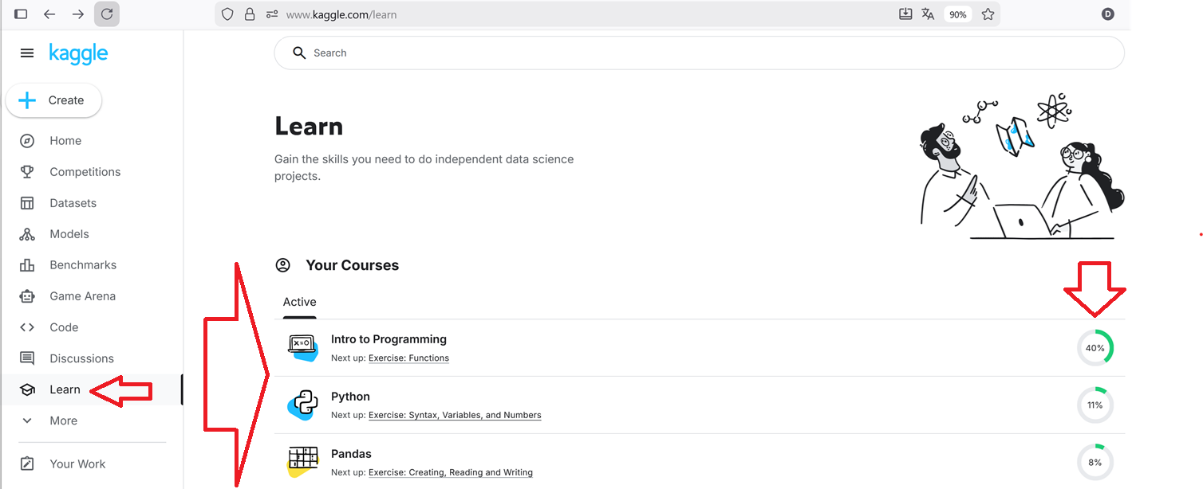The image size is (1203, 489).
Task: Open the user profile avatar
Action: point(1108,14)
